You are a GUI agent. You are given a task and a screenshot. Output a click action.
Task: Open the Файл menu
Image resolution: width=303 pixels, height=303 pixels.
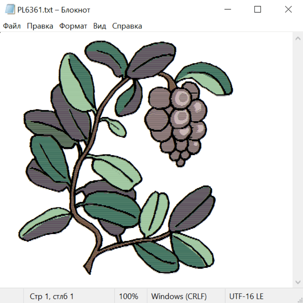[x=12, y=26]
